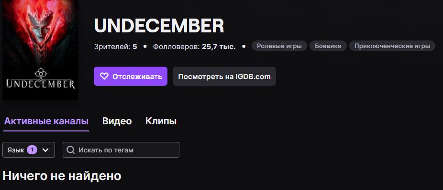Open the Ролевые игры tag
The image size is (443, 190).
point(279,46)
